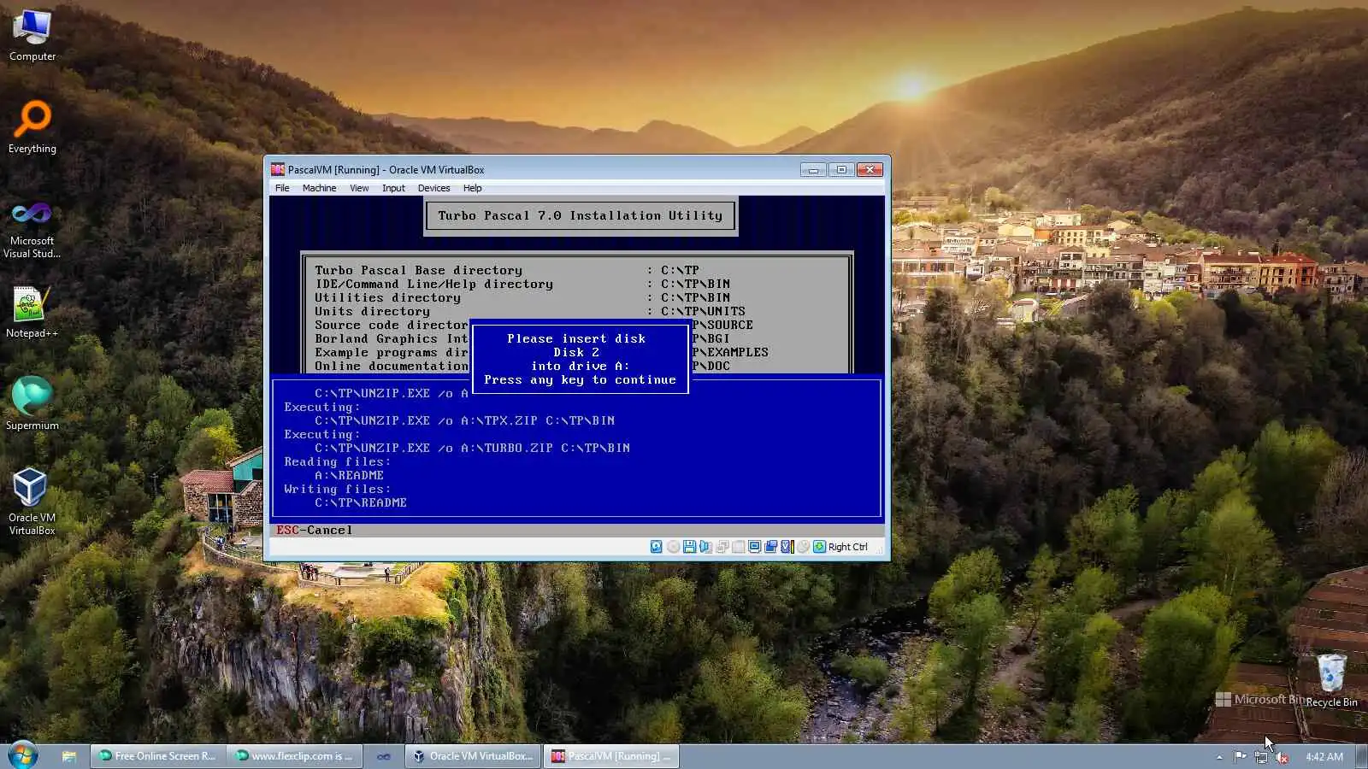Maximize the PascalVM VirtualBox window
Viewport: 1368px width, 769px height.
(841, 169)
